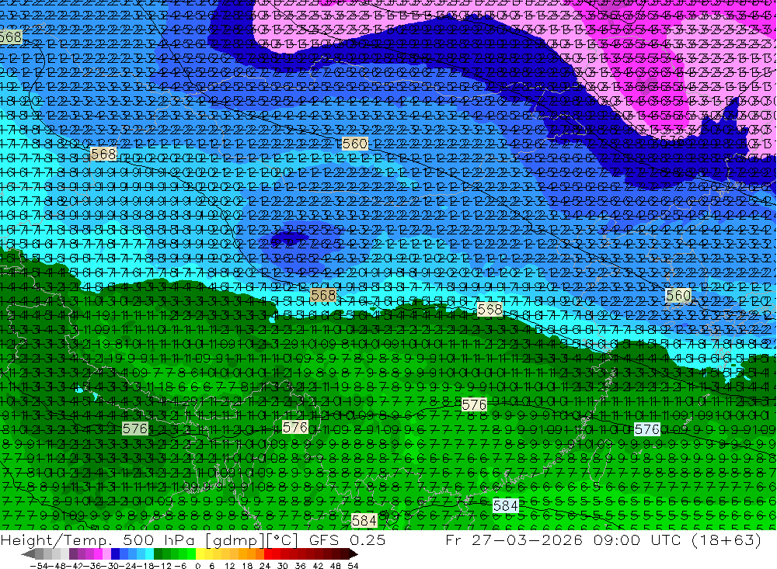Viewport: 777px width, 569px height.
Task: Click the positive "48" legend value
Action: coord(336,566)
